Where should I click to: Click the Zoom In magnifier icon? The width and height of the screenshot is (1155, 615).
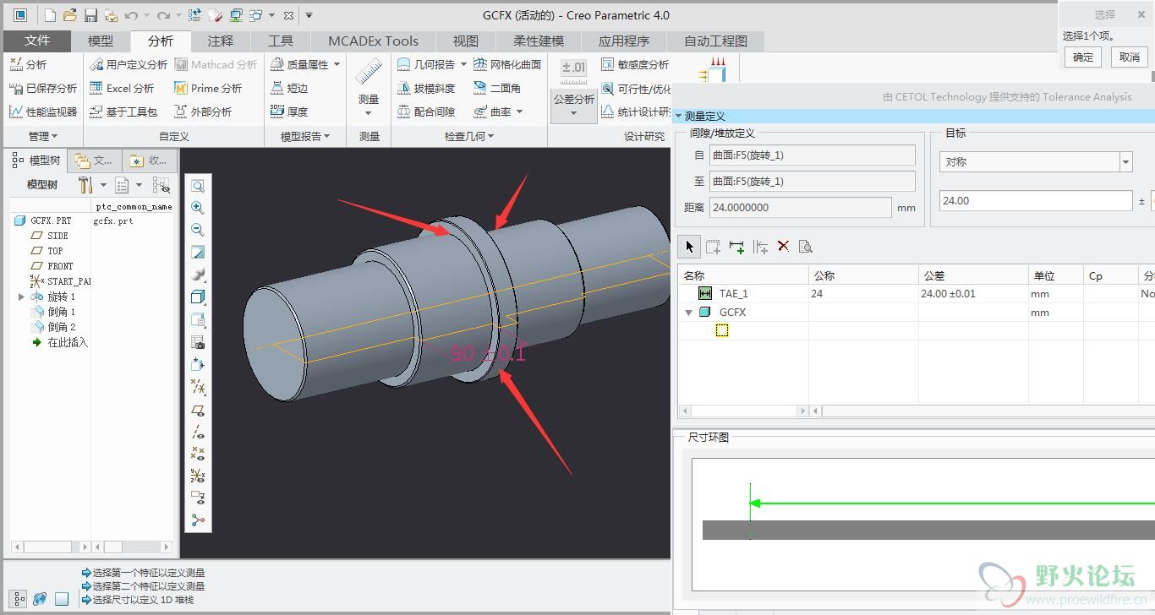pos(198,208)
